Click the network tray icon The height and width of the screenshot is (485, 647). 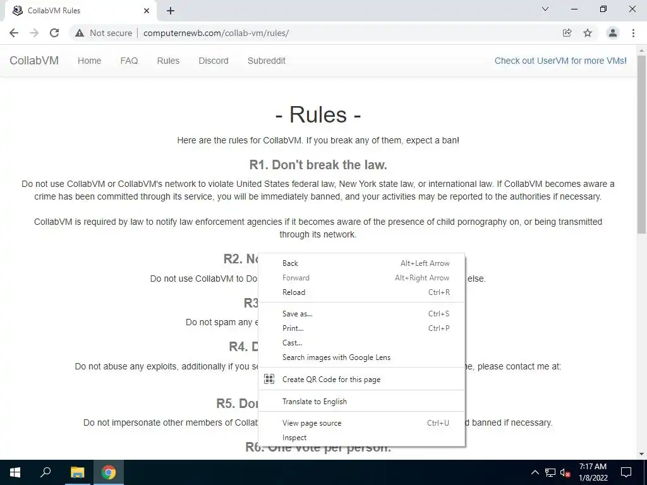click(x=550, y=472)
